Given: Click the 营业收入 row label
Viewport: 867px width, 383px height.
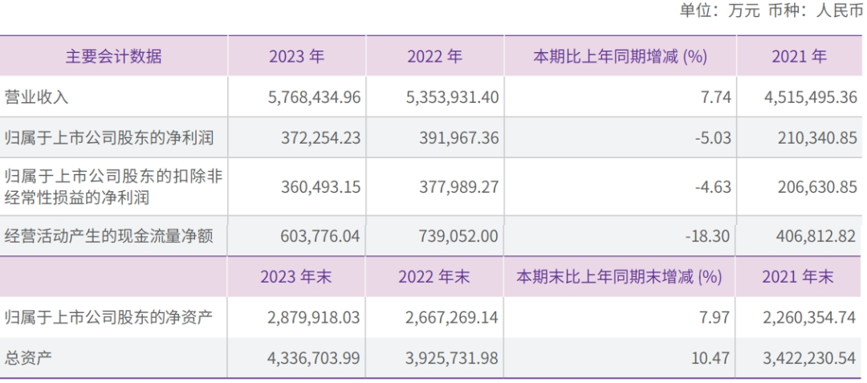Looking at the screenshot, I should click(x=37, y=97).
